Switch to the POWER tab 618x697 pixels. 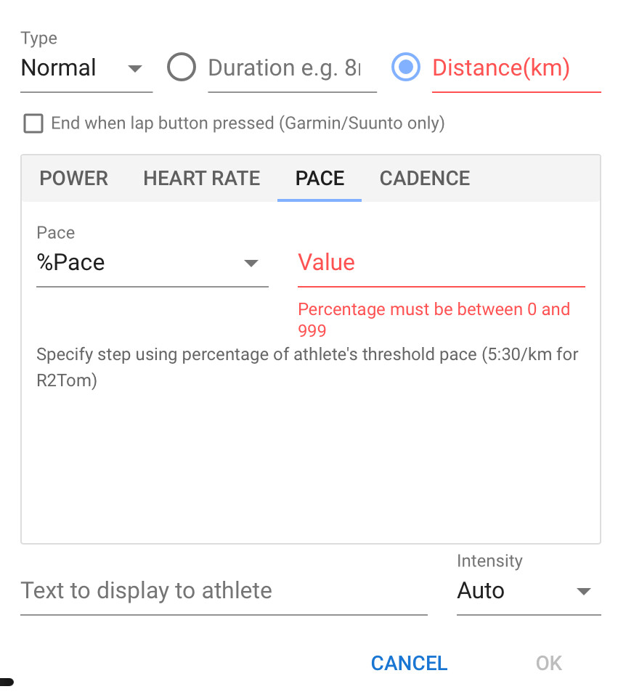point(74,179)
